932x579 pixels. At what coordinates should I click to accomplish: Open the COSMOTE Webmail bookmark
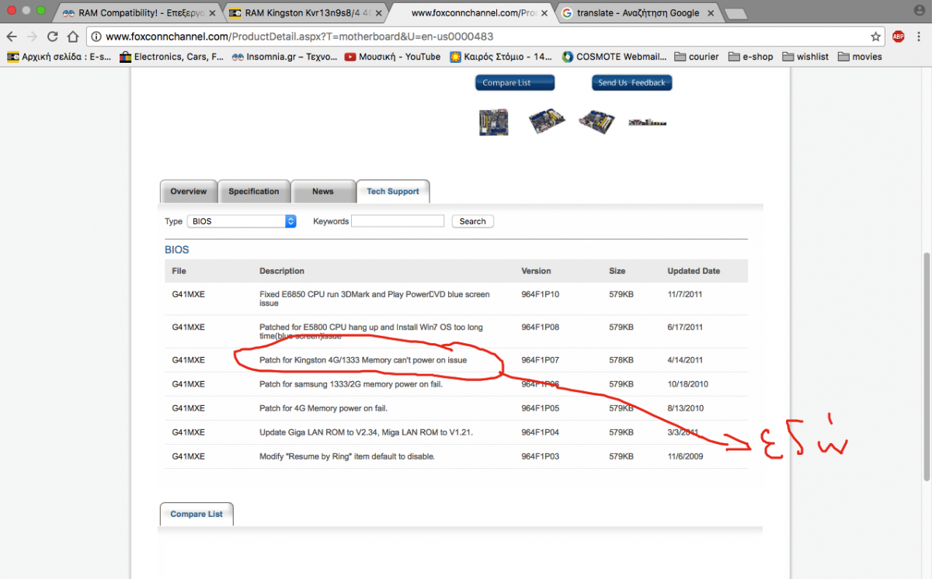pyautogui.click(x=614, y=57)
